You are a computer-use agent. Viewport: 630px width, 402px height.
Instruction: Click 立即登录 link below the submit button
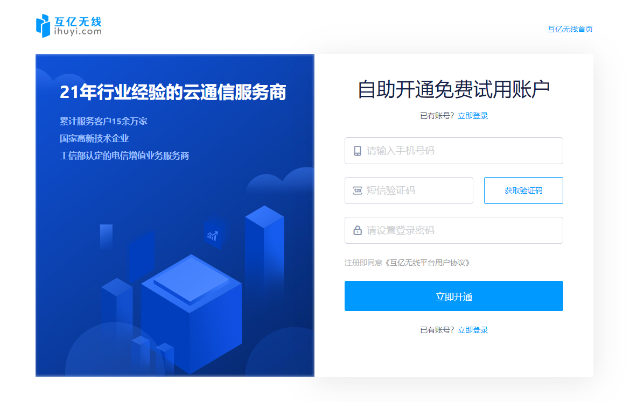pyautogui.click(x=473, y=330)
